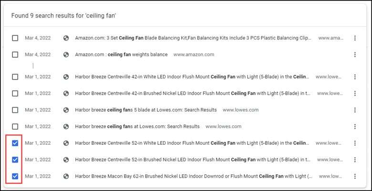Open more actions for Macon Bay 62-in entry

355,176
